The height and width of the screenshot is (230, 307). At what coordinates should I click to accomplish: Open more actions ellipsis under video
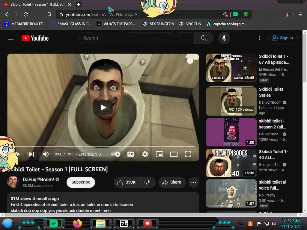click(x=194, y=182)
